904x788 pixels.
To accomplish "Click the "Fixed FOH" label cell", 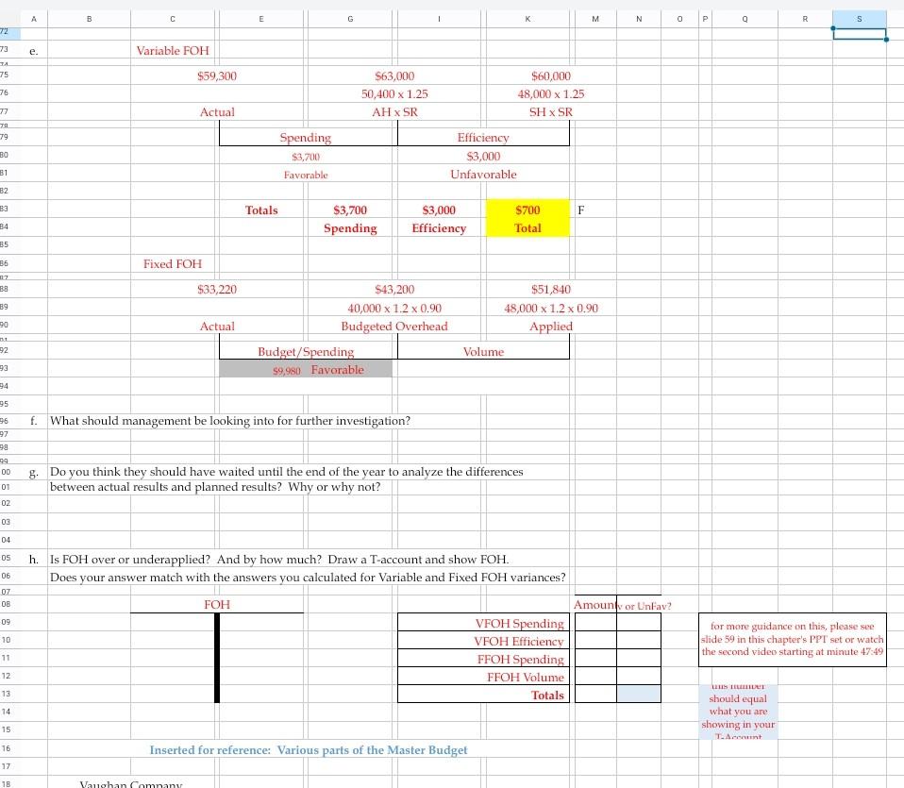I will pyautogui.click(x=172, y=263).
